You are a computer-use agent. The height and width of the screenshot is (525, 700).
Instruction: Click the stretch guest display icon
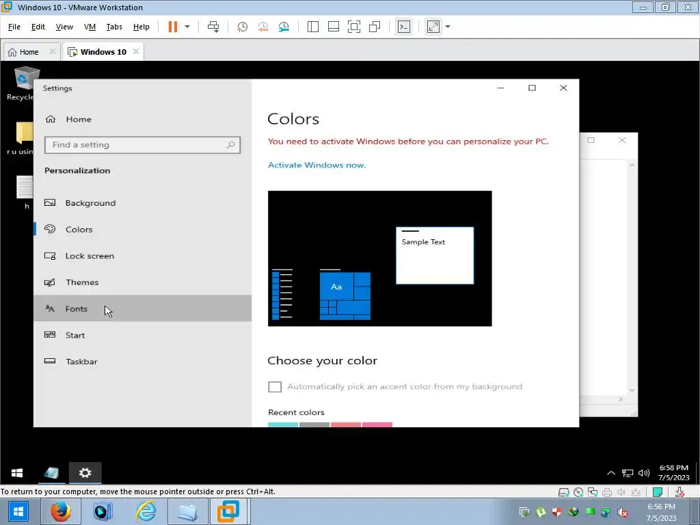pos(433,27)
